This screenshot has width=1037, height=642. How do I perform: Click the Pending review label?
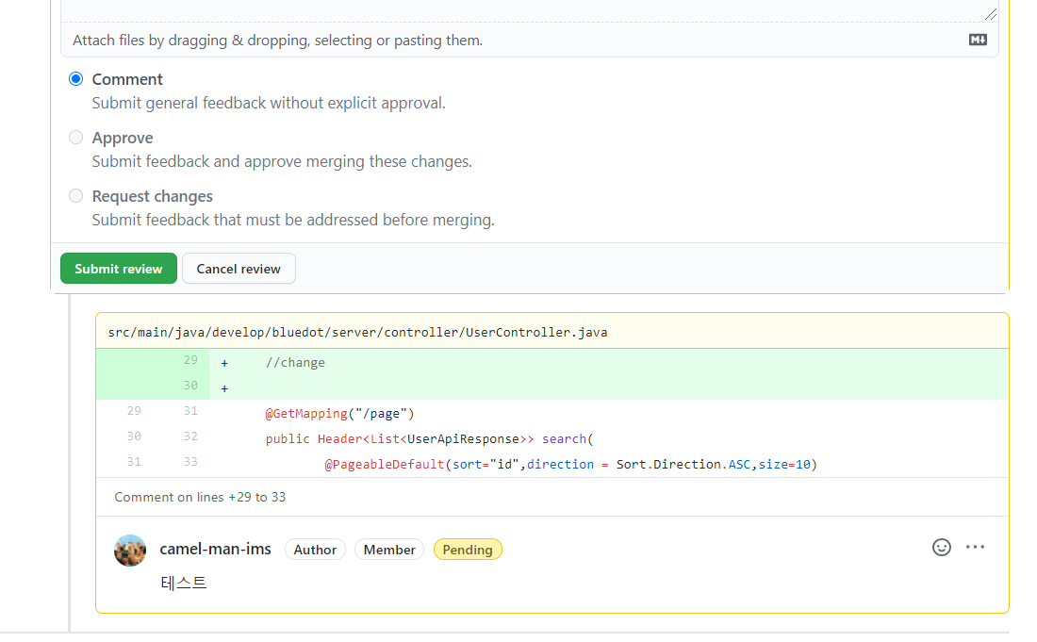click(468, 549)
